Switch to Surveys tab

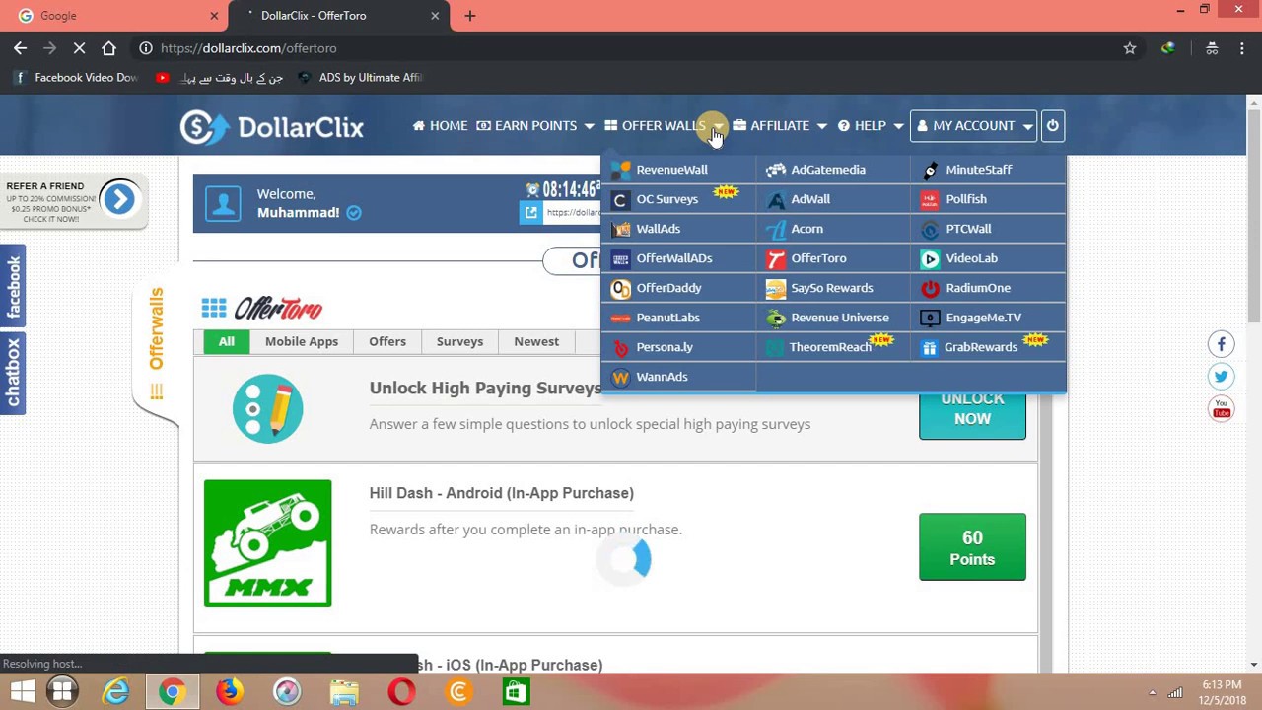pyautogui.click(x=459, y=341)
